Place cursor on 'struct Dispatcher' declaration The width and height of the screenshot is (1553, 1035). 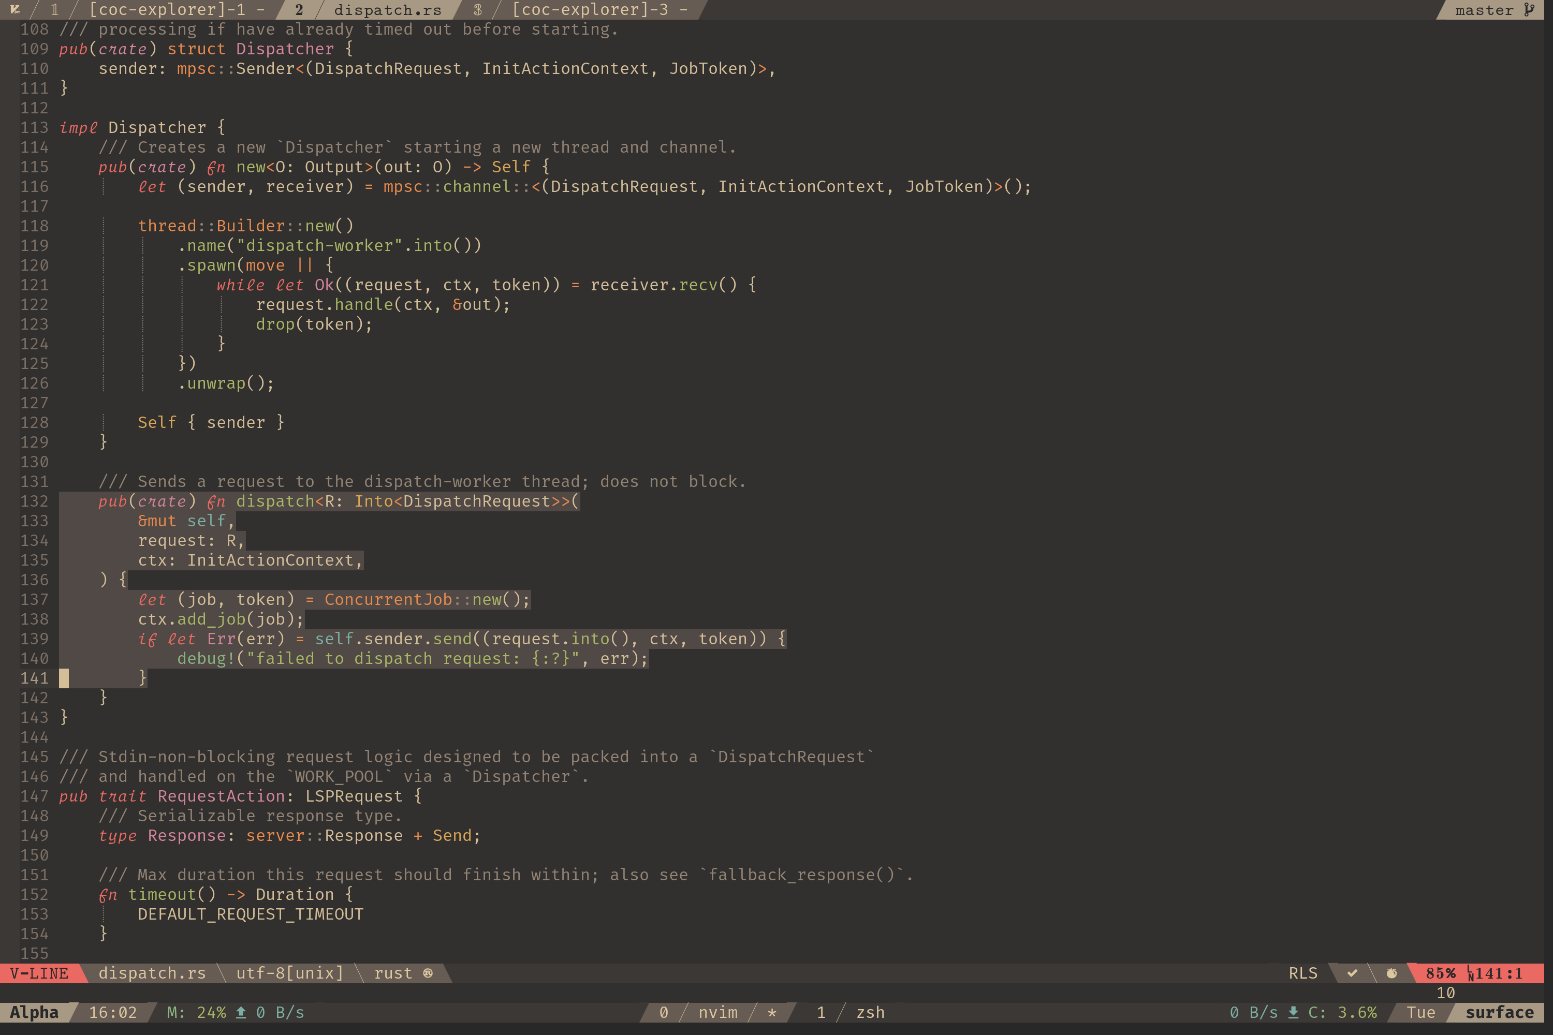click(250, 49)
